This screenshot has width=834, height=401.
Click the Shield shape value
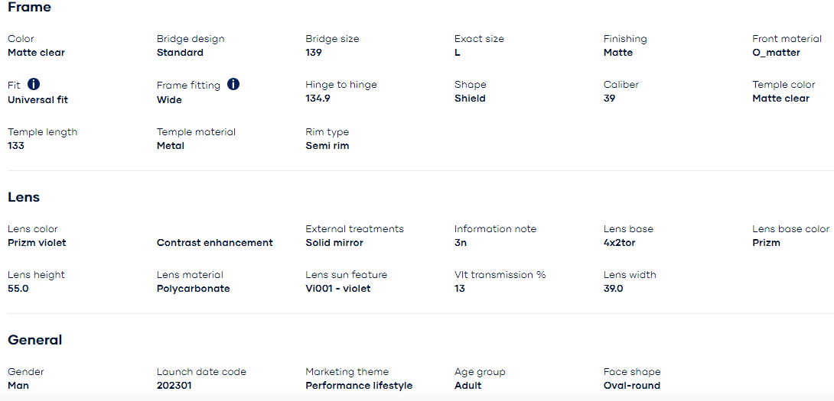tap(470, 99)
